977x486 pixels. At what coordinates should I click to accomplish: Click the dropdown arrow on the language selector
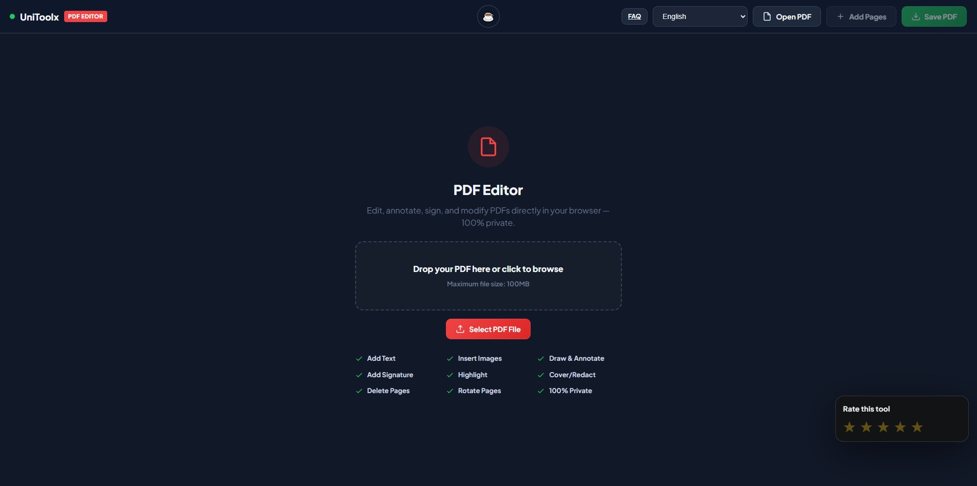[x=742, y=16]
